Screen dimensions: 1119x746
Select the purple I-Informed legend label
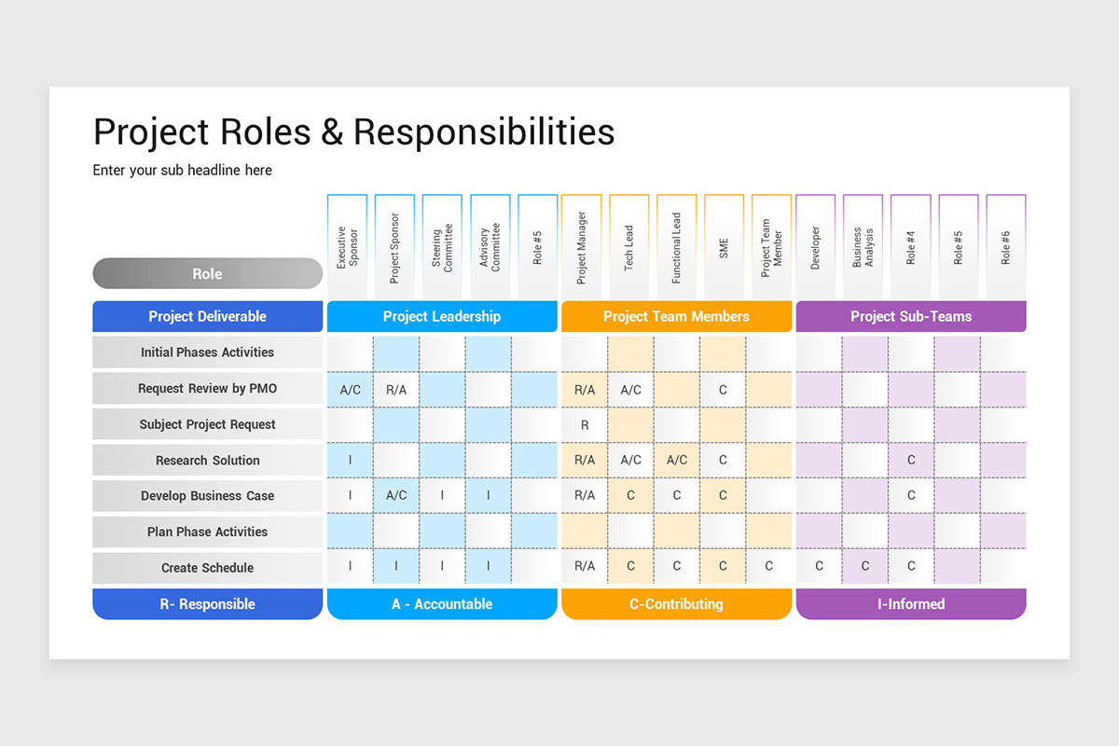click(910, 604)
